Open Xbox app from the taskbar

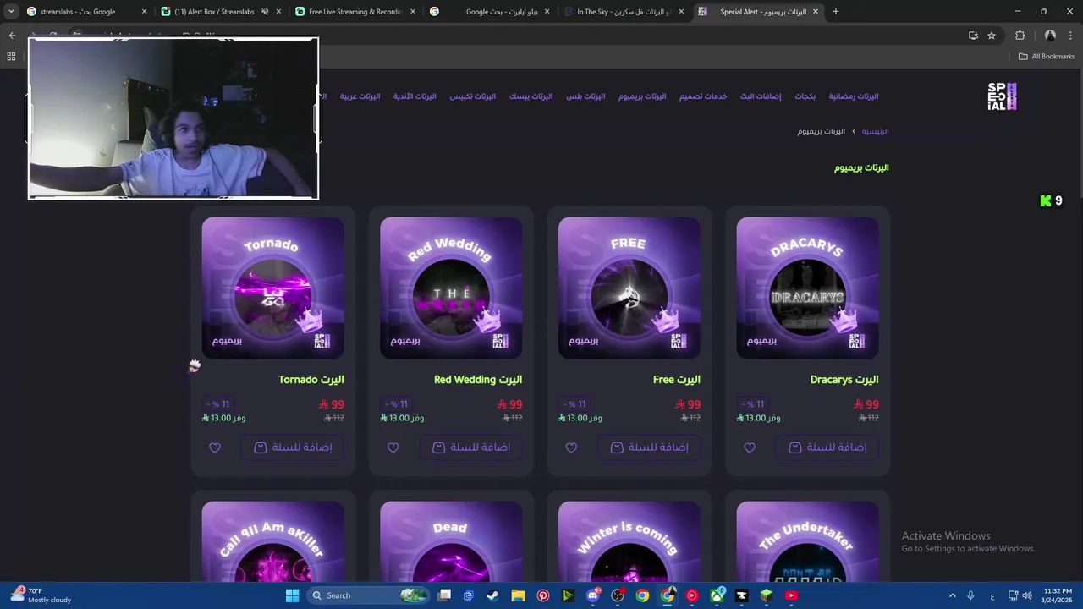coord(717,595)
